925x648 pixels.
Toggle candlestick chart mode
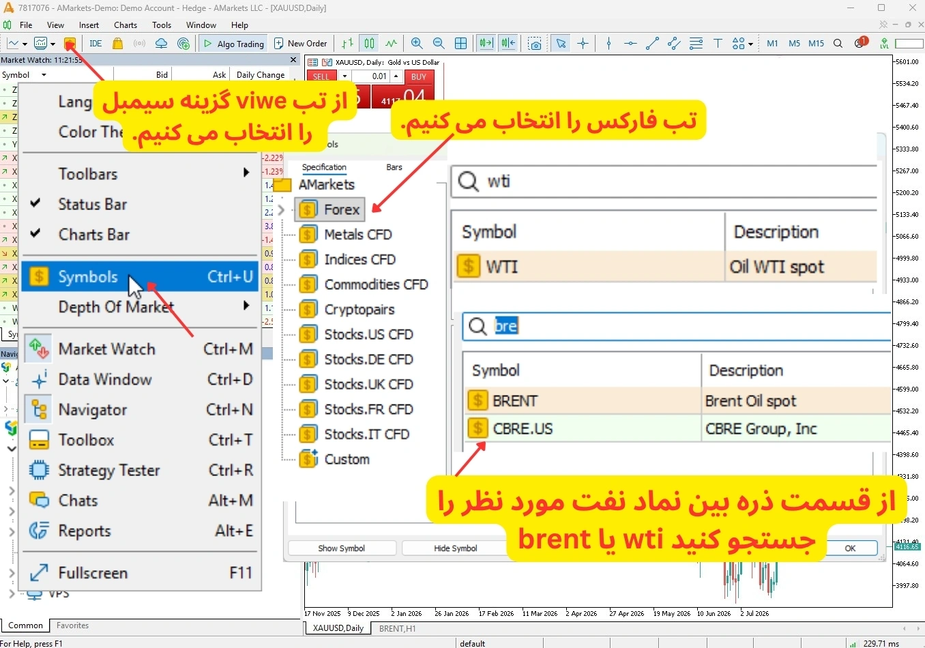tap(369, 43)
